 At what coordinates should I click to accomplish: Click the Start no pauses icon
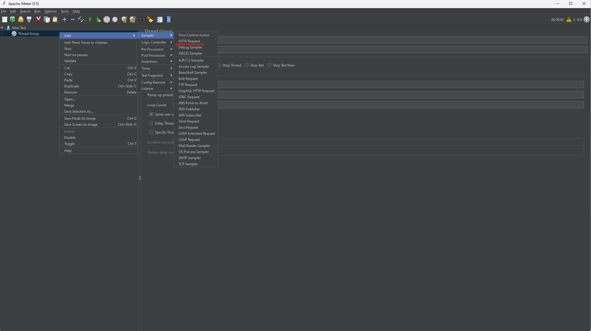coord(98,19)
